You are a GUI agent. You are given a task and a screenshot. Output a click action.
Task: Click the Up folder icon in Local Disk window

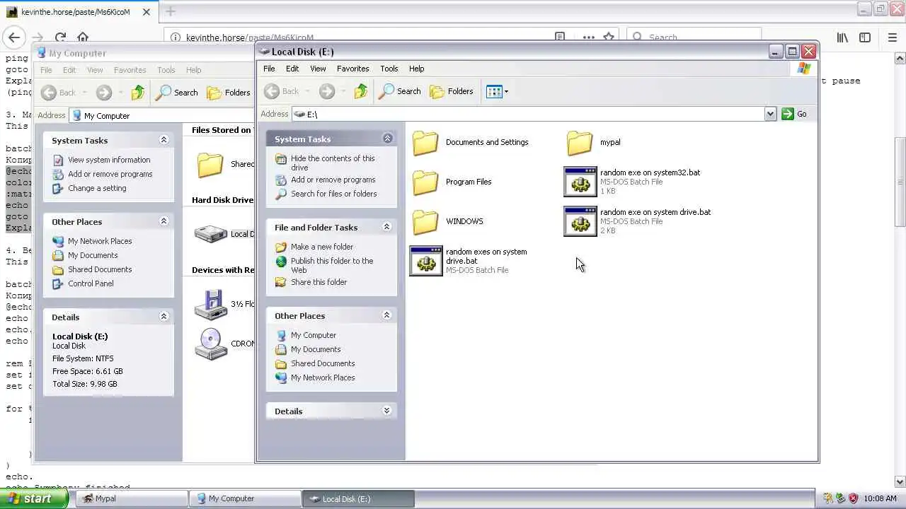[361, 91]
